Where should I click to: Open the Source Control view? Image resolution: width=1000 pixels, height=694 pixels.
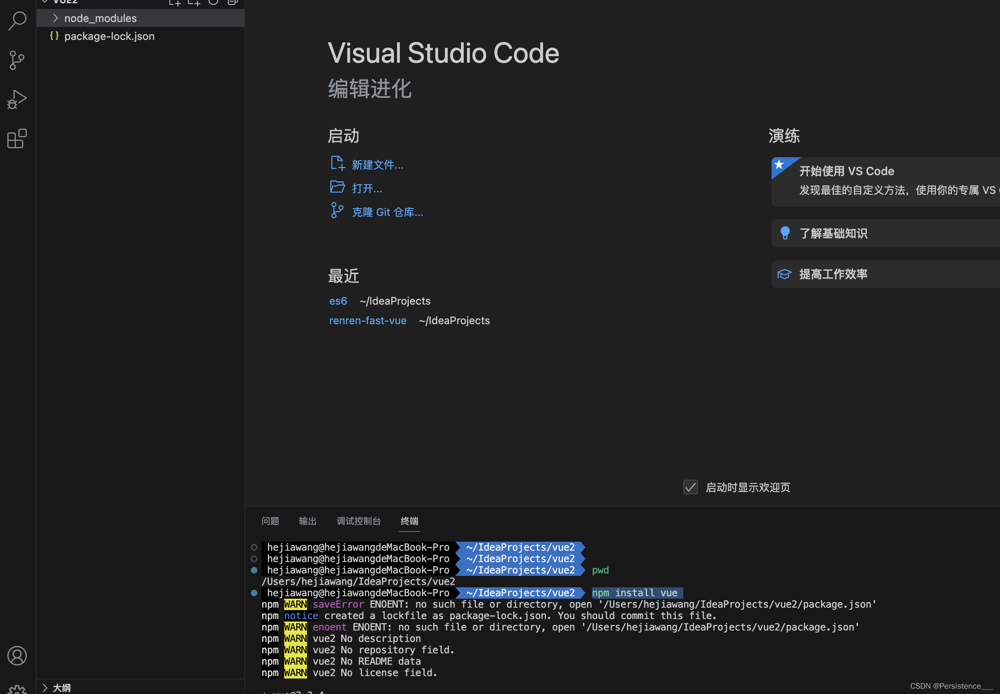tap(17, 60)
